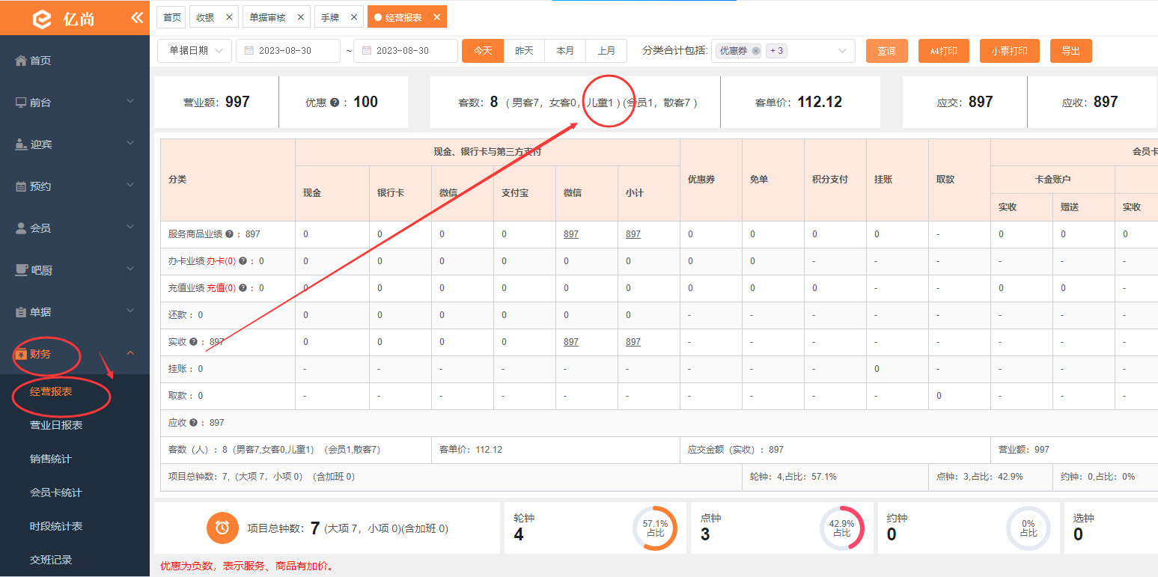Open 营业日报表 in sidebar
Image resolution: width=1158 pixels, height=577 pixels.
click(x=56, y=425)
